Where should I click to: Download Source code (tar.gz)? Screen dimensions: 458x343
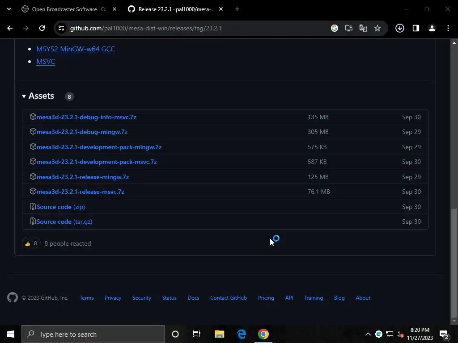click(x=64, y=222)
